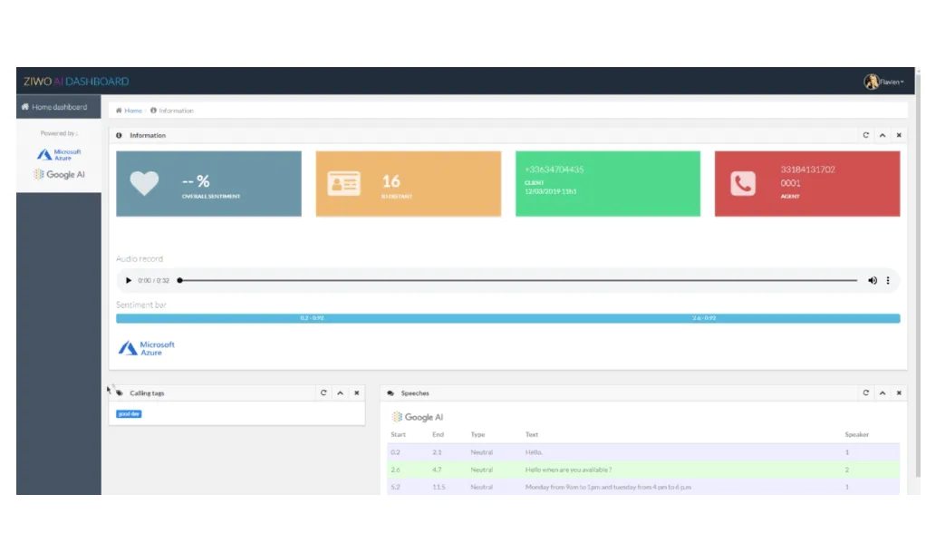Click the Text column header
Image resolution: width=926 pixels, height=533 pixels.
click(x=532, y=434)
